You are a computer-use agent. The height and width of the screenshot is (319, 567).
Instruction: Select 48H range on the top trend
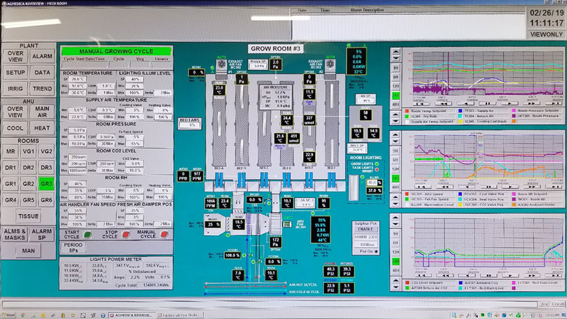(396, 105)
